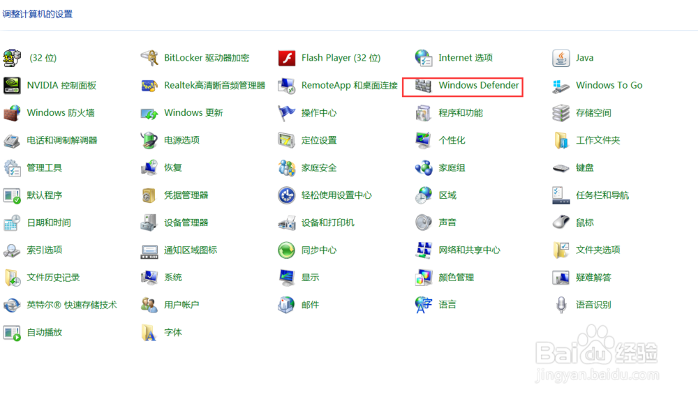Open the (32 位) item link
The width and height of the screenshot is (698, 399).
coord(43,58)
